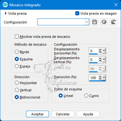The image size is (121, 121).
Task: Select the Espejo mosaic method
Action: [17, 66]
